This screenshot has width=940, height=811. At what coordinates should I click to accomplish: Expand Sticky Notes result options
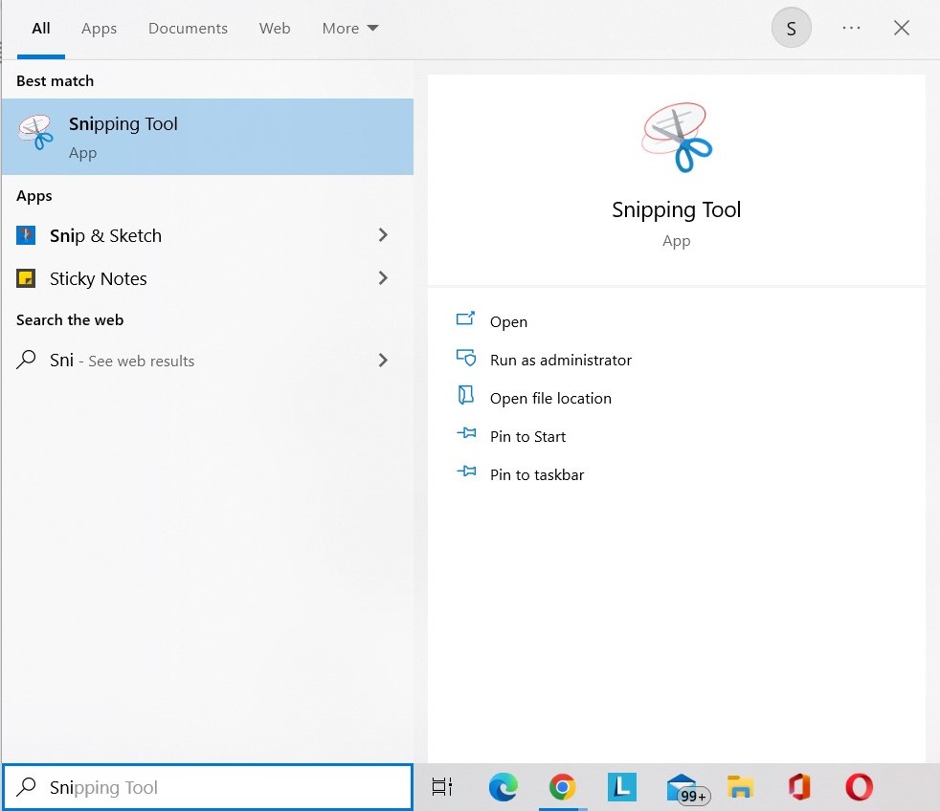click(383, 278)
